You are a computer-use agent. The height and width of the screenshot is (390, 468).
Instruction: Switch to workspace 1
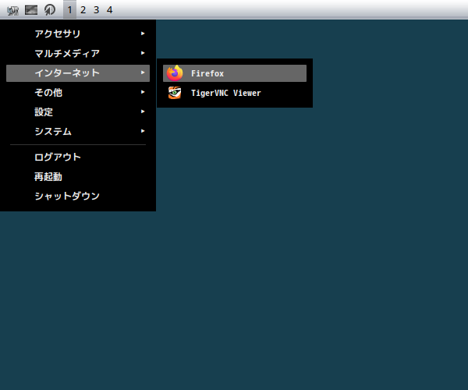tap(70, 10)
